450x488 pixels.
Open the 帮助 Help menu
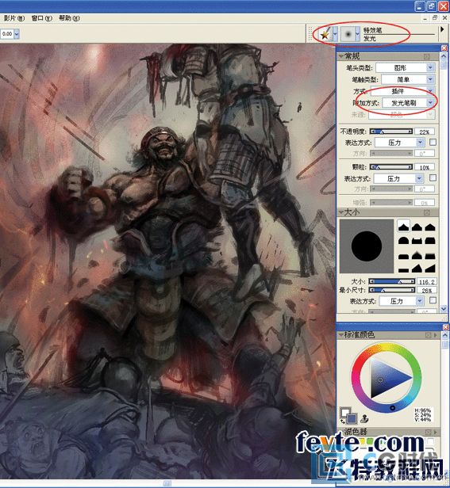[69, 18]
